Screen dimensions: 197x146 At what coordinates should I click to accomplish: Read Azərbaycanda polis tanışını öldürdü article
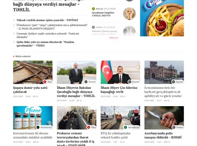pos(163,135)
